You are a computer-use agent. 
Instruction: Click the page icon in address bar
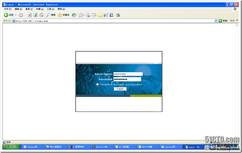(14, 21)
